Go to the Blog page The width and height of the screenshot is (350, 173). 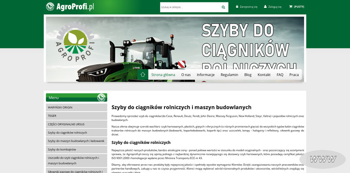pyautogui.click(x=248, y=75)
